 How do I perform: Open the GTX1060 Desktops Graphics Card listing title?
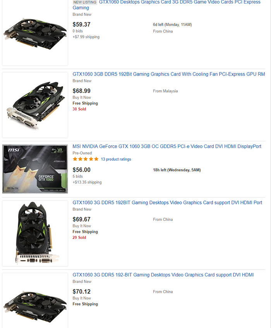163,2
